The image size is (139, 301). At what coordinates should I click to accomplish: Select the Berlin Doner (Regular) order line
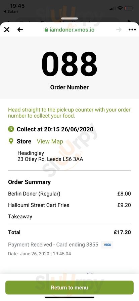coord(69,194)
